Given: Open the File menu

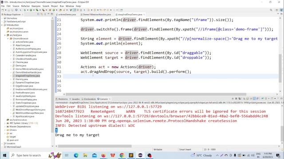Looking at the screenshot, I should pos(3,6).
